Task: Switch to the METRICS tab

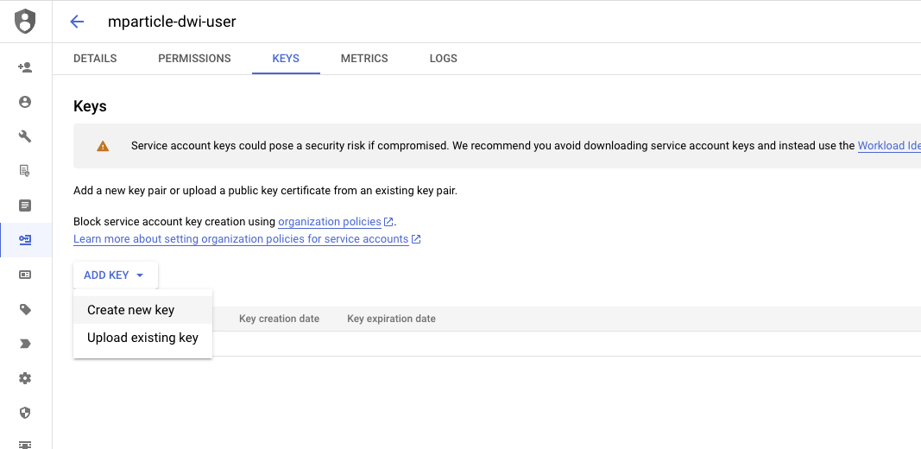Action: 364,59
